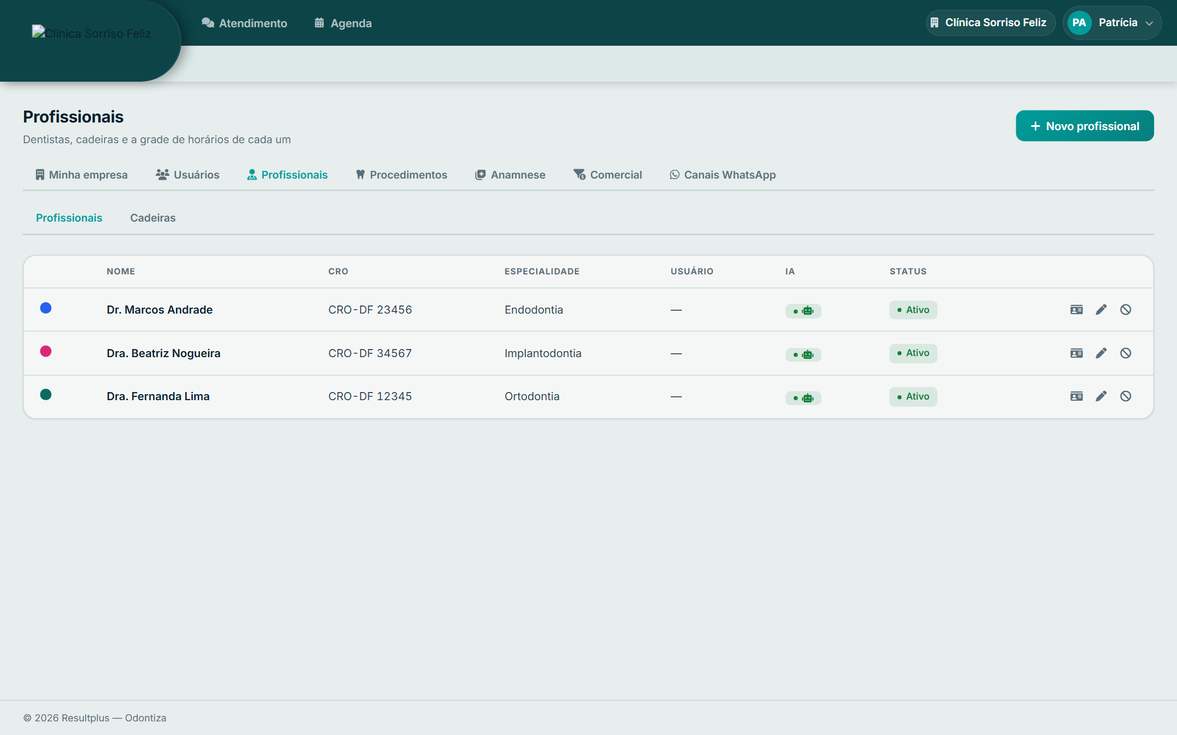Click the CRO-DF 34567 cell
The height and width of the screenshot is (735, 1177).
pos(370,353)
